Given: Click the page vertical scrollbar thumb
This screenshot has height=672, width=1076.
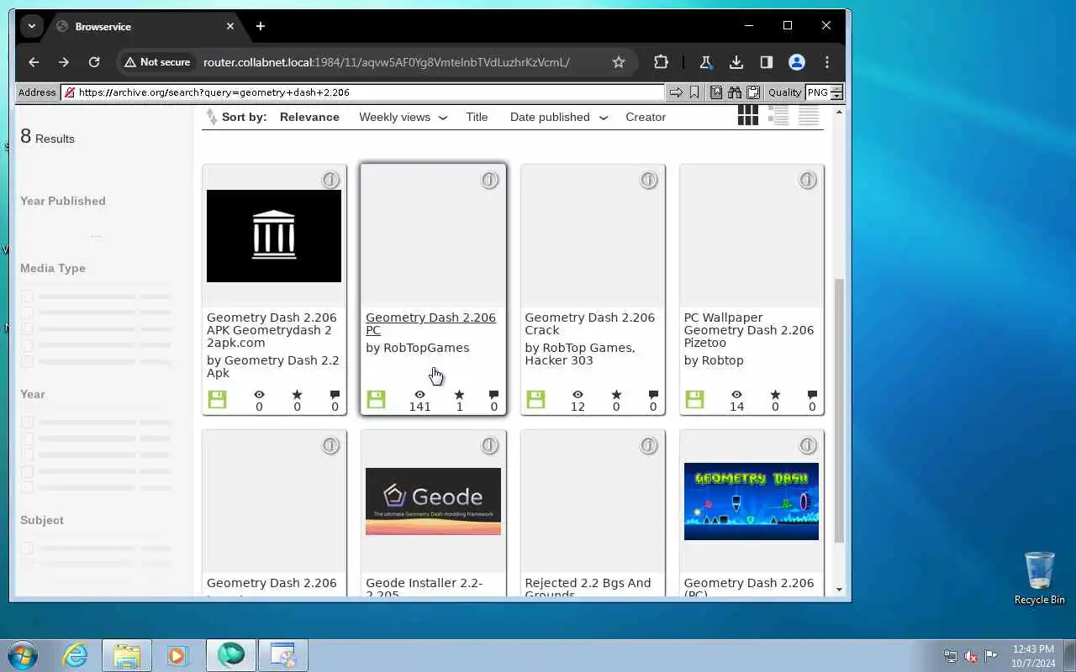Looking at the screenshot, I should pyautogui.click(x=838, y=412).
